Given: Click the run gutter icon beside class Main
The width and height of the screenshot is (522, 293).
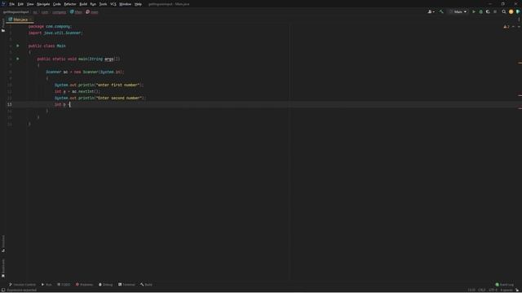Looking at the screenshot, I should coord(18,46).
